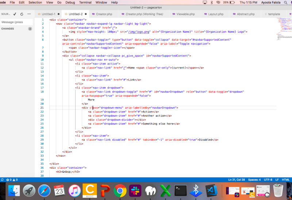Switch to the Untitled-1 tab

49,14
